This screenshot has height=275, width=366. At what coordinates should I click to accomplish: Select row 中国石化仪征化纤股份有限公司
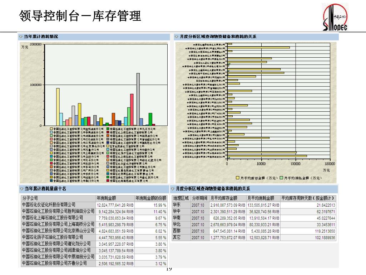click(x=94, y=205)
